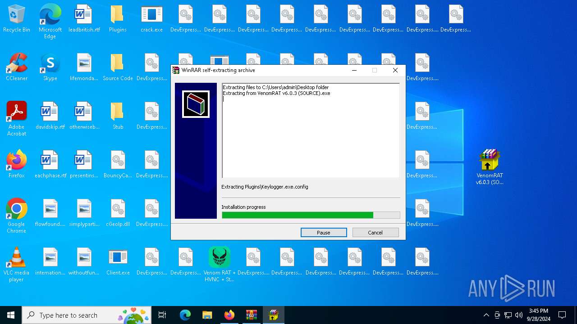577x324 pixels.
Task: Open VLC media player shortcut
Action: click(x=17, y=265)
